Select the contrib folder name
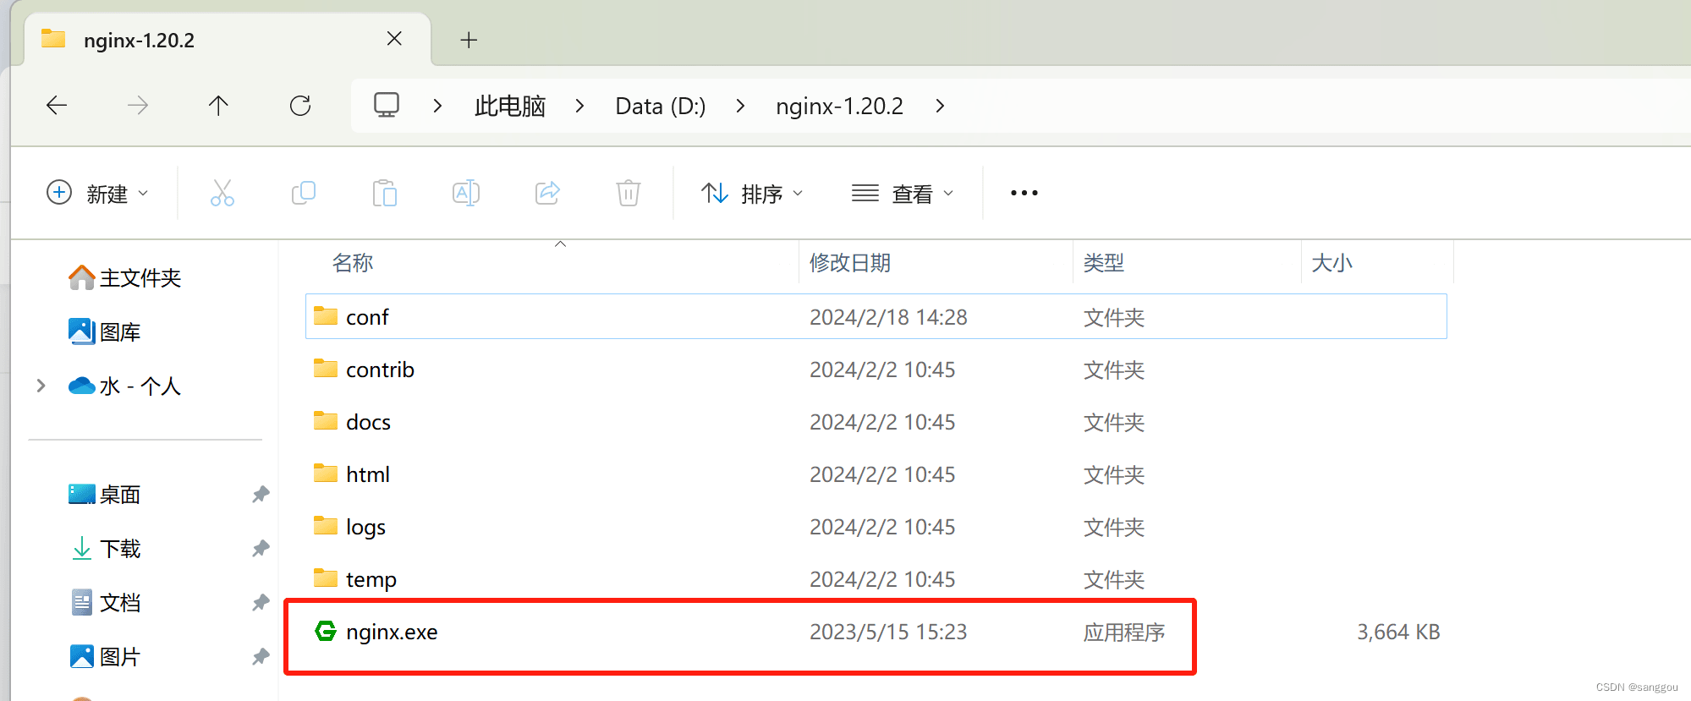Screen dimensions: 1691x701 point(380,370)
